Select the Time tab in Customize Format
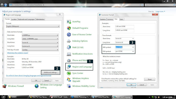This screenshot has width=176, height=99. 116,19
